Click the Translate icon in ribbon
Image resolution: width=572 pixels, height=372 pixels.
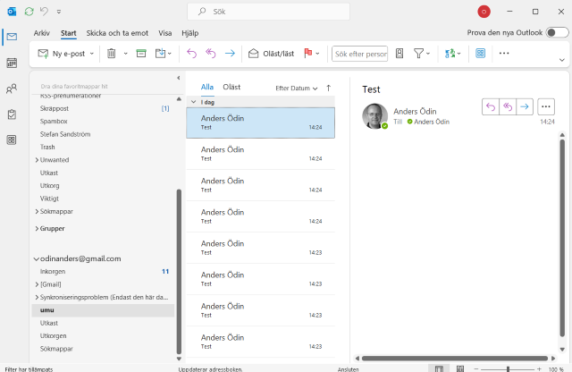[x=450, y=54]
